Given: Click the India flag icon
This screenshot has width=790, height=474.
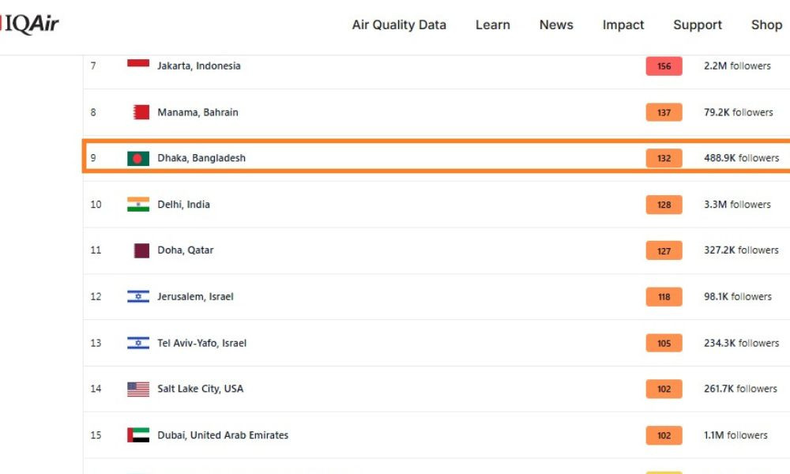Looking at the screenshot, I should 138,204.
